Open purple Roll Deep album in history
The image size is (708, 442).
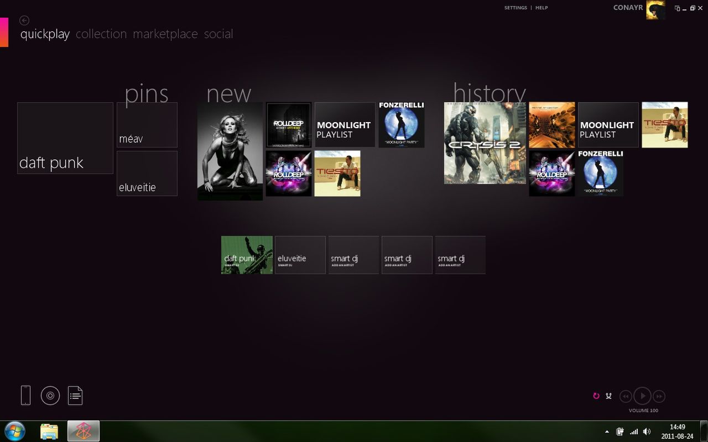(552, 173)
